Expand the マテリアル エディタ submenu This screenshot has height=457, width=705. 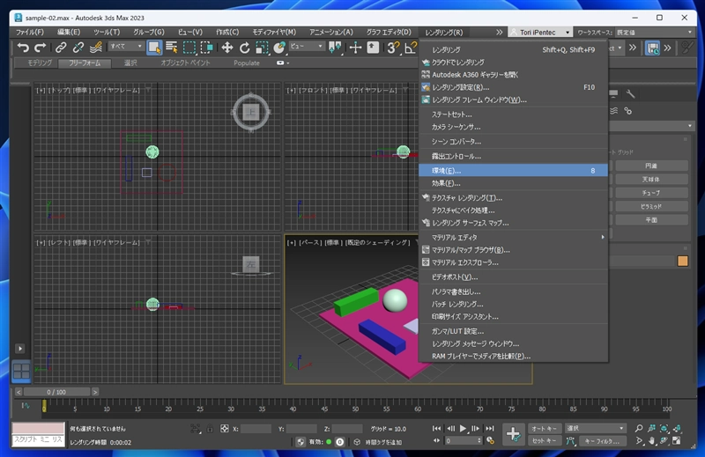pos(513,237)
